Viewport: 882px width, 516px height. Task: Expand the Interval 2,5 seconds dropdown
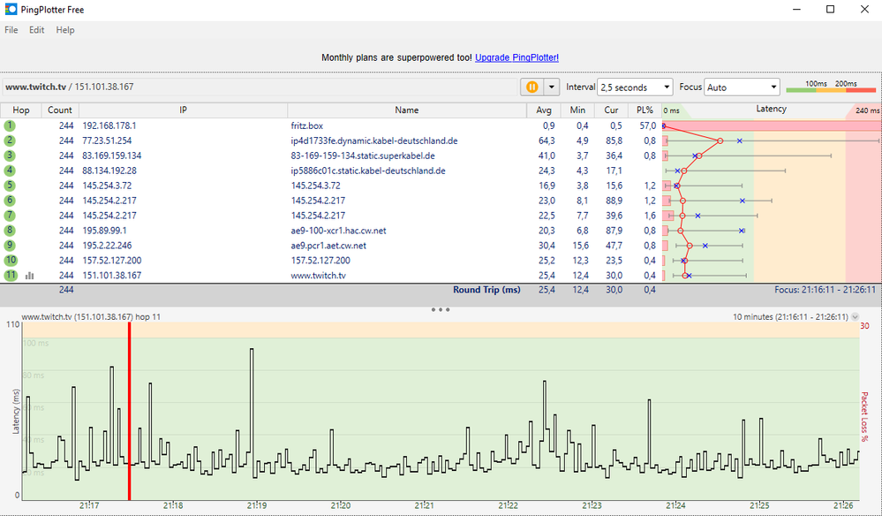coord(635,87)
